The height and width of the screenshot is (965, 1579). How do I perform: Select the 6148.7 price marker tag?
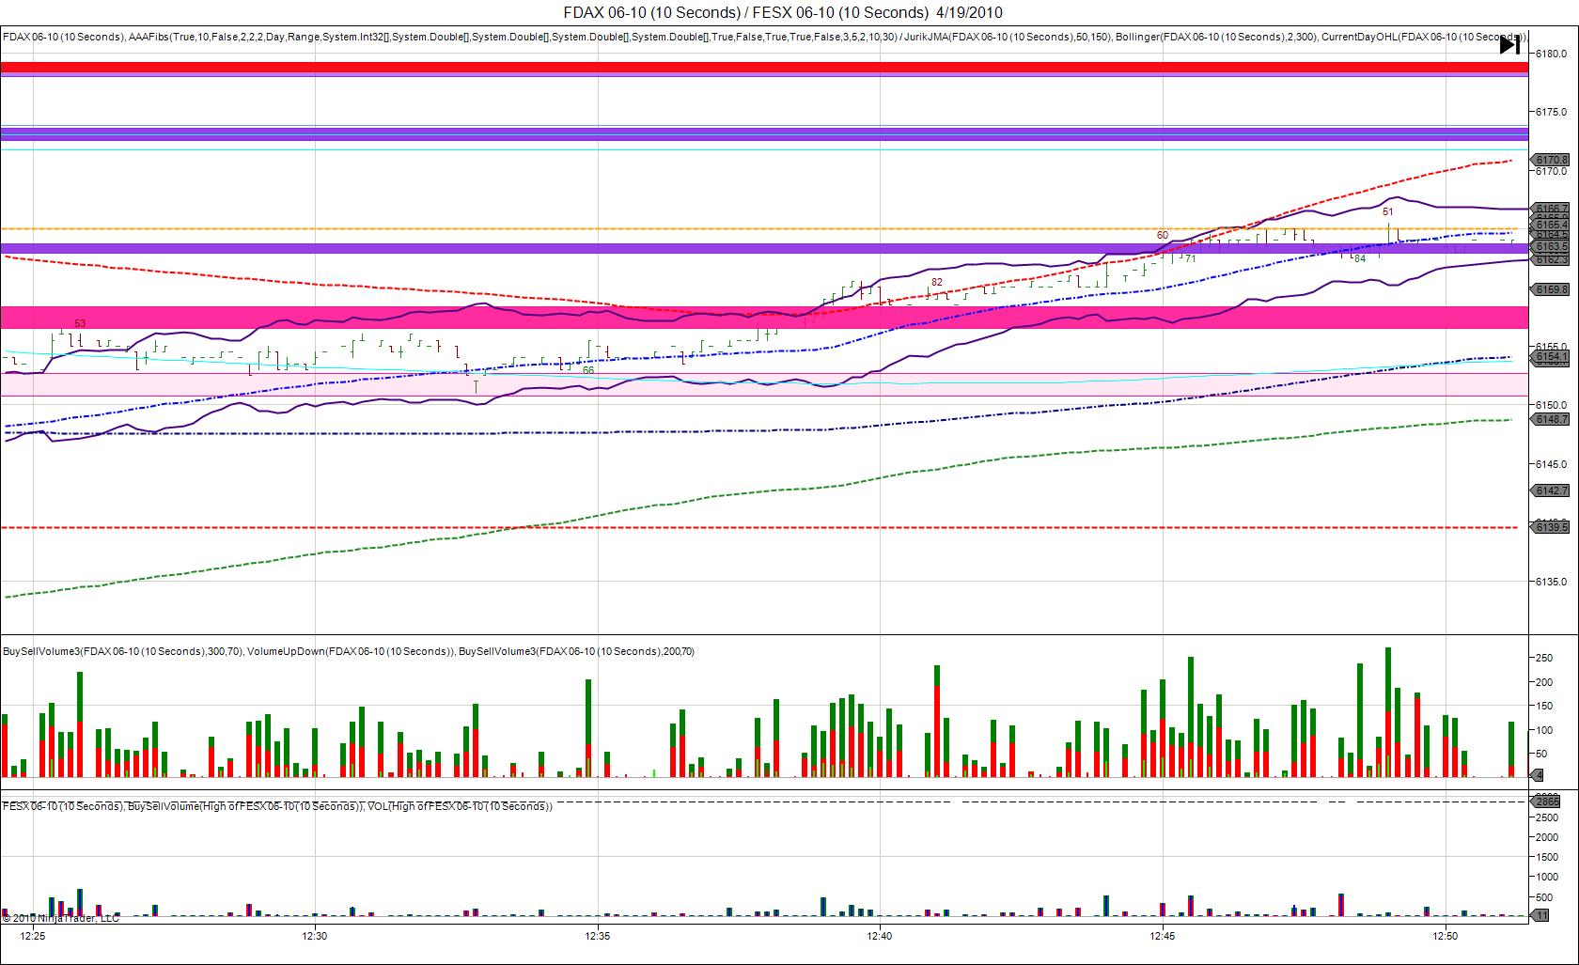(x=1552, y=419)
